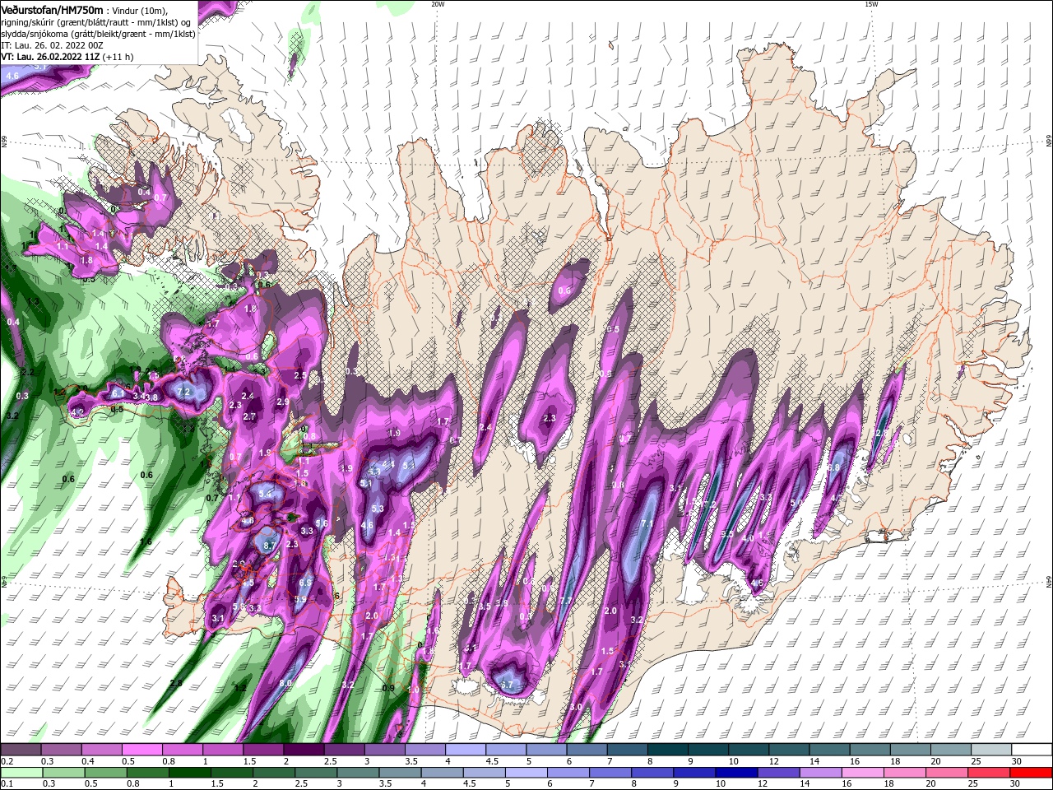
Task: Select the rigning/skúrir legend description line
Action: [96, 22]
